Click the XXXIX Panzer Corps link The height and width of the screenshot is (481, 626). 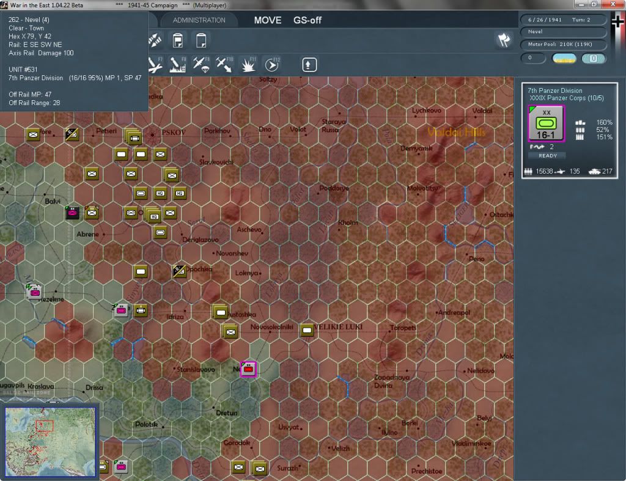tap(567, 98)
